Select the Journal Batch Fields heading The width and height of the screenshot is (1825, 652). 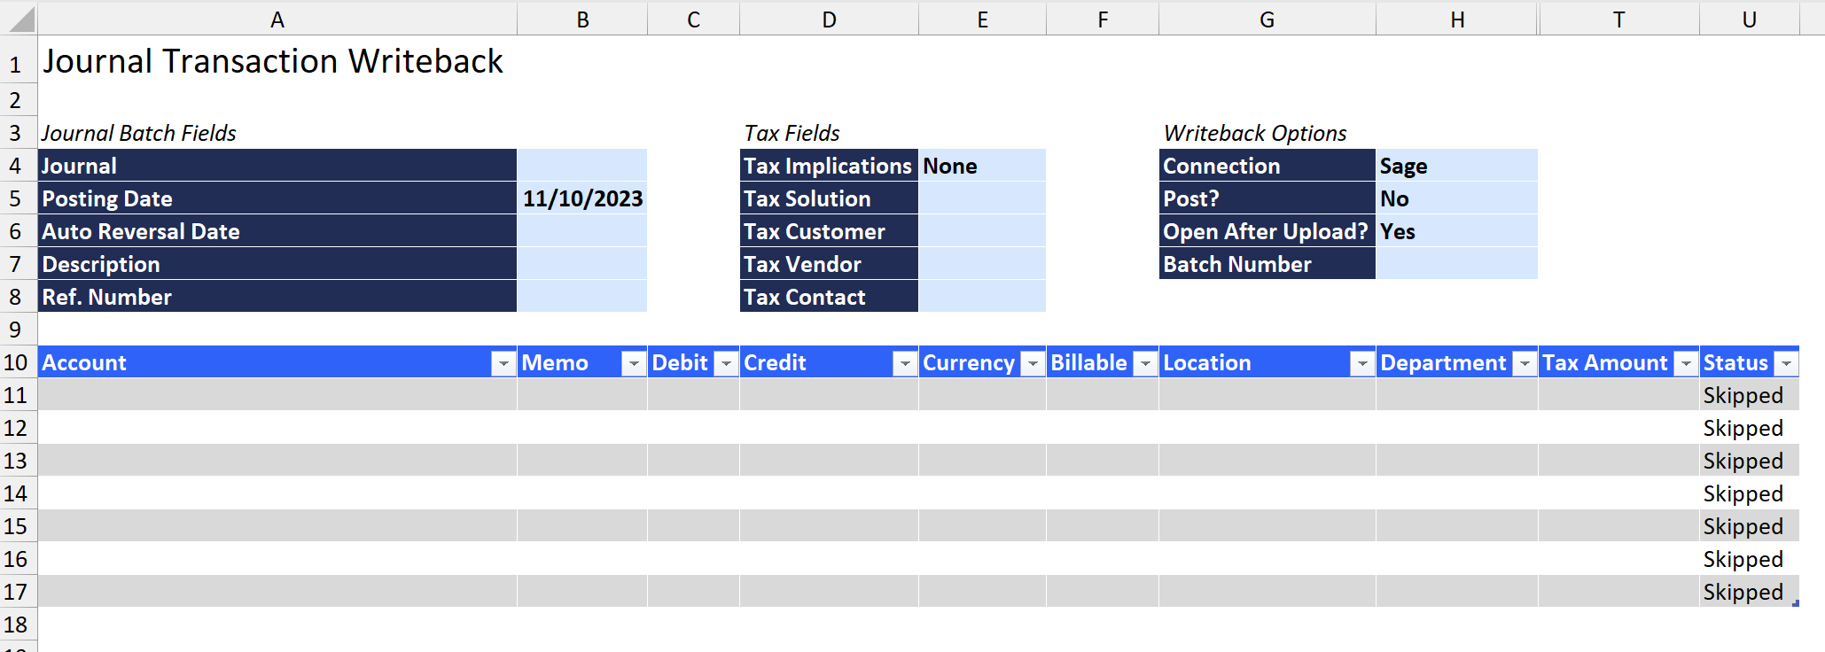pyautogui.click(x=139, y=133)
